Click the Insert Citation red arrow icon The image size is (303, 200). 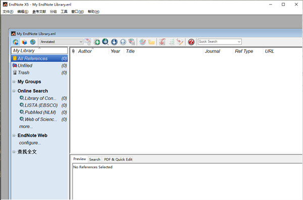(162, 42)
